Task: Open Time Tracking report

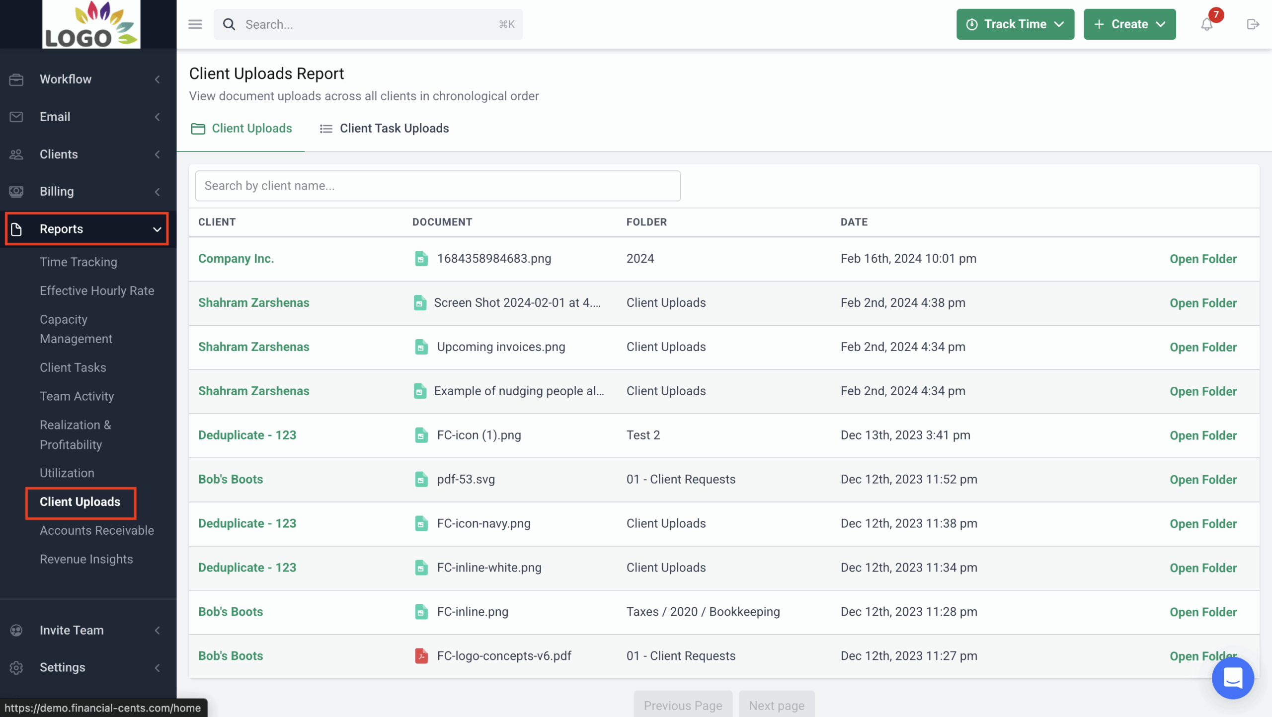Action: (x=79, y=262)
